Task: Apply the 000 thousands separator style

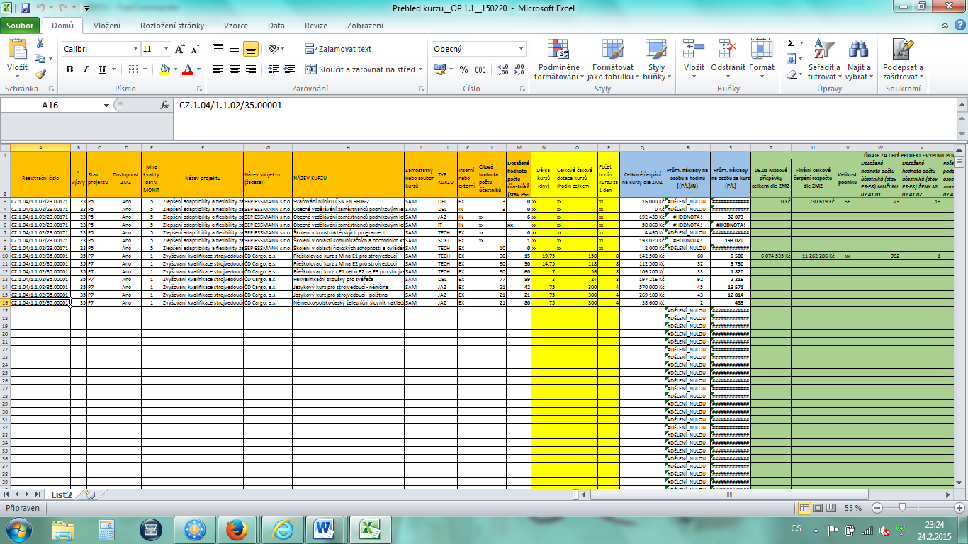Action: [x=480, y=69]
